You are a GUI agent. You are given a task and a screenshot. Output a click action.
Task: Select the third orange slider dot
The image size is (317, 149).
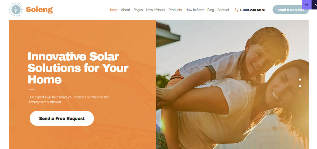(x=300, y=93)
